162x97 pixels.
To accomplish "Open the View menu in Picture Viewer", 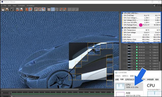I will [14, 6].
